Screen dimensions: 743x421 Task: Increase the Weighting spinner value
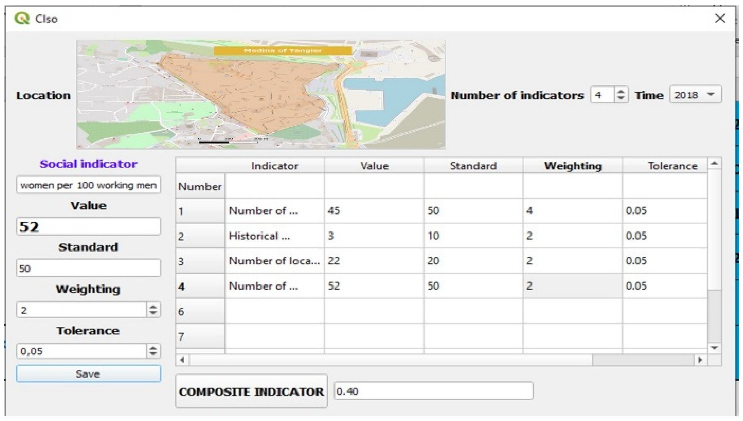pyautogui.click(x=153, y=307)
